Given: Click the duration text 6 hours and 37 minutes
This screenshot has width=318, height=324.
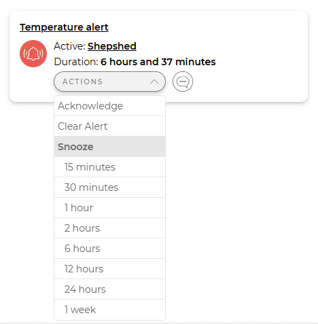Looking at the screenshot, I should pos(158,62).
